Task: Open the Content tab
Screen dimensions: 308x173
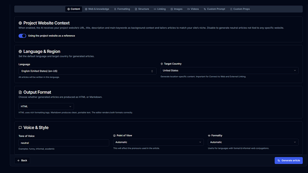Action: pyautogui.click(x=74, y=9)
